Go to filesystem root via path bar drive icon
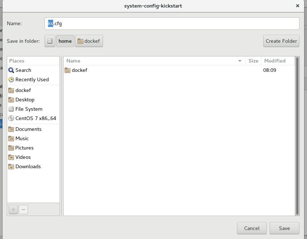 (50, 41)
